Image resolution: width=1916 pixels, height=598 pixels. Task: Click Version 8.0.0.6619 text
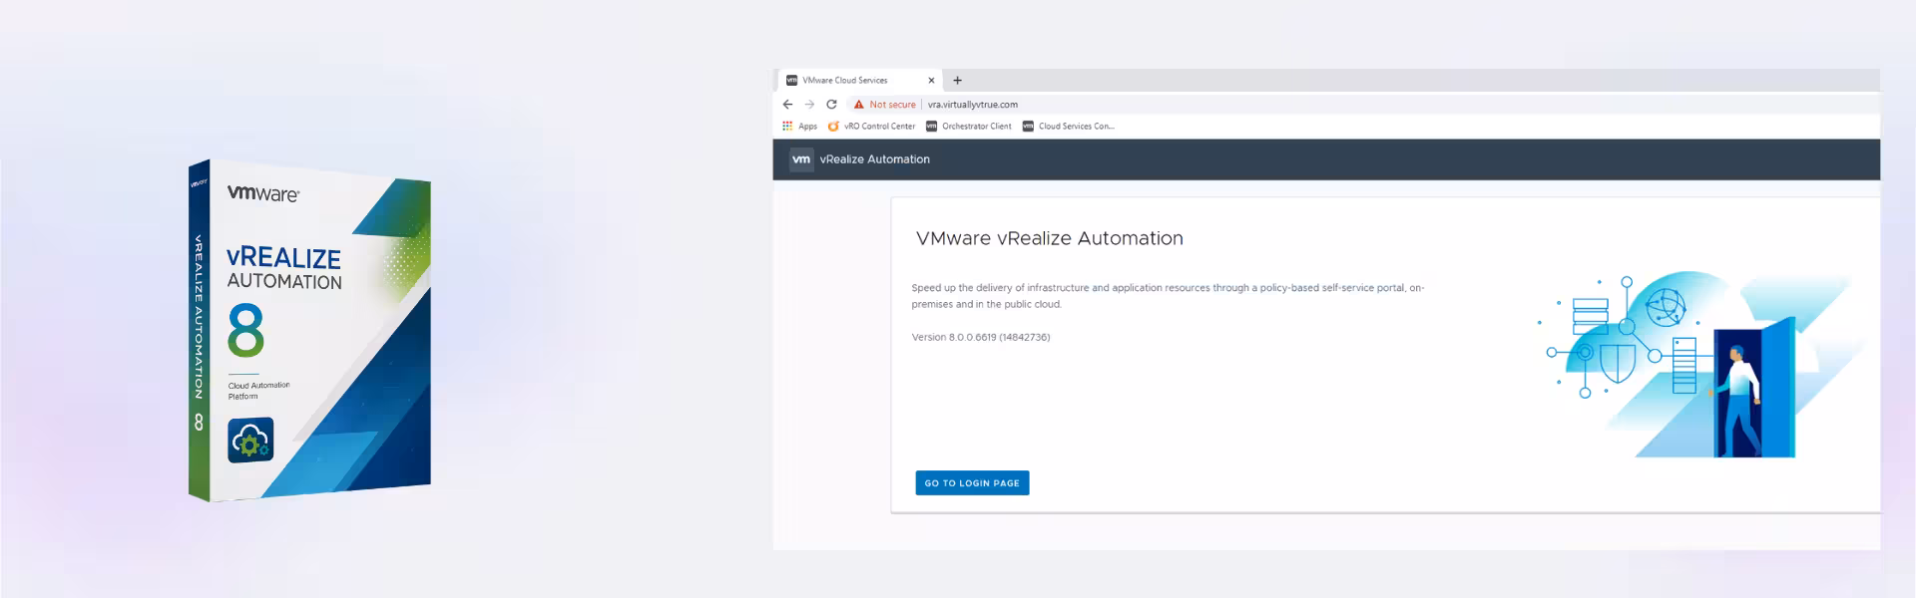click(981, 337)
